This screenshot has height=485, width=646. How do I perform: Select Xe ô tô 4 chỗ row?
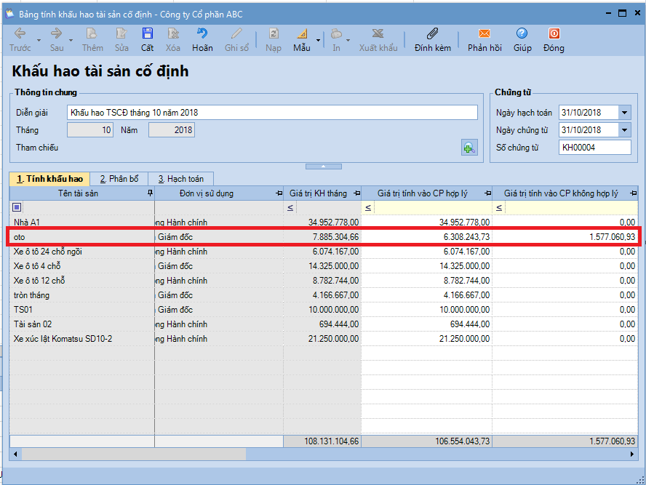(x=324, y=266)
